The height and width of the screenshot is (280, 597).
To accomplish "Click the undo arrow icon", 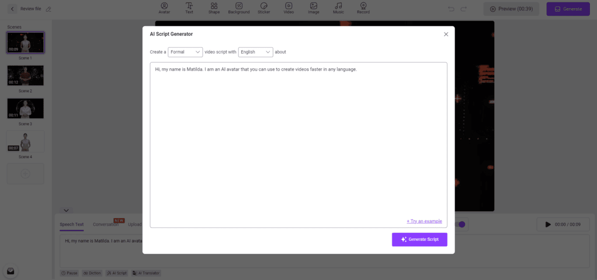I will [x=451, y=9].
